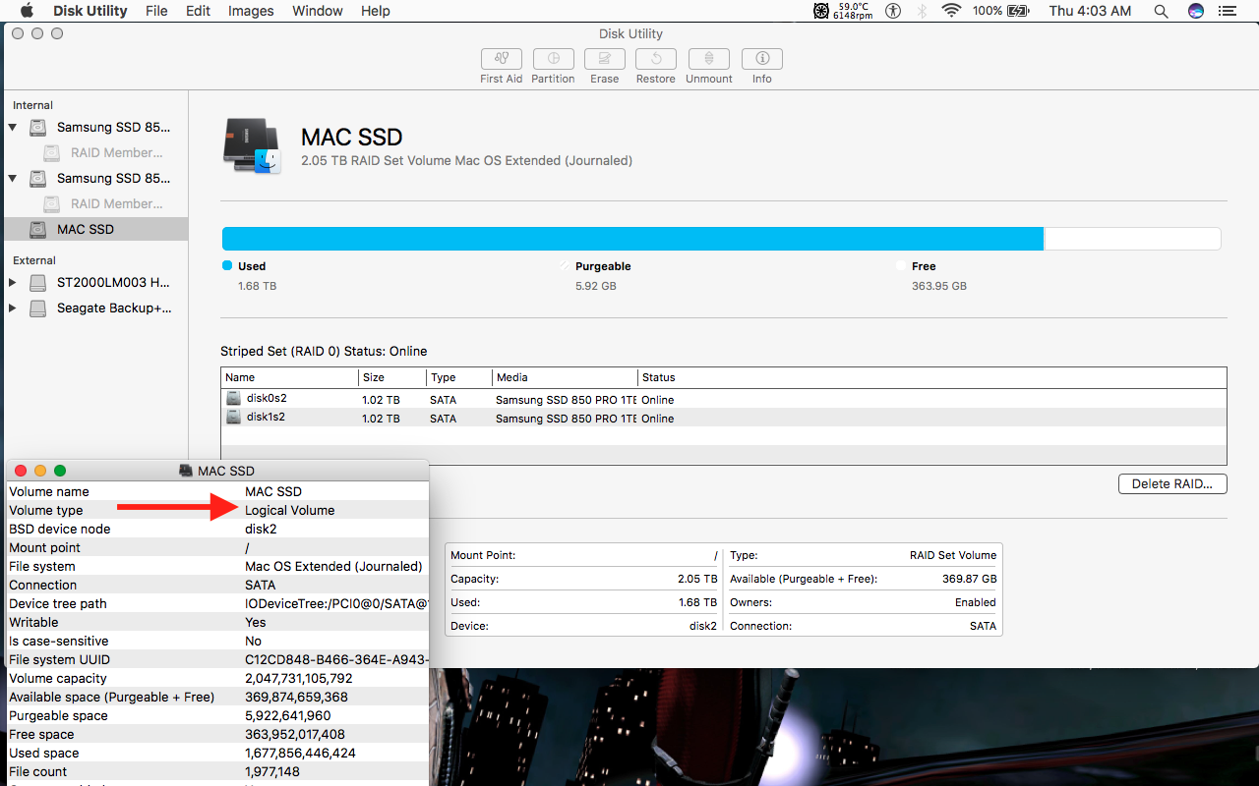Click the Owners Enabled value

(x=976, y=602)
